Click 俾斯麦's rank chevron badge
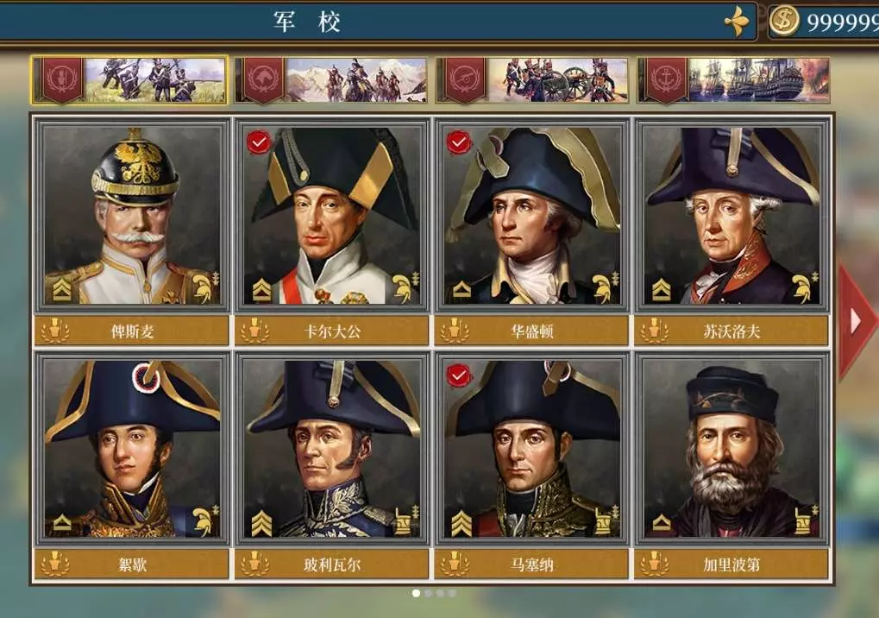This screenshot has width=879, height=618. tap(62, 290)
